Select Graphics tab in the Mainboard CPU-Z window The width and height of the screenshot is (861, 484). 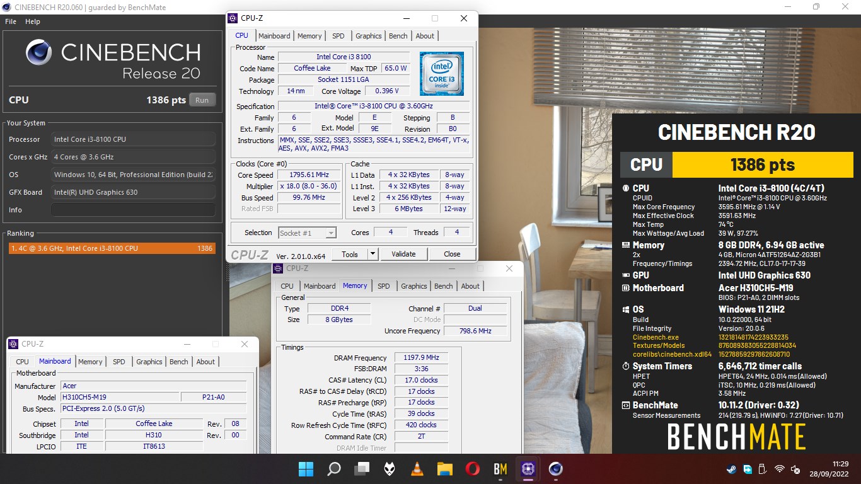tap(149, 362)
